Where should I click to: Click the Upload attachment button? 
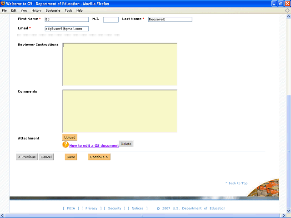click(x=70, y=137)
